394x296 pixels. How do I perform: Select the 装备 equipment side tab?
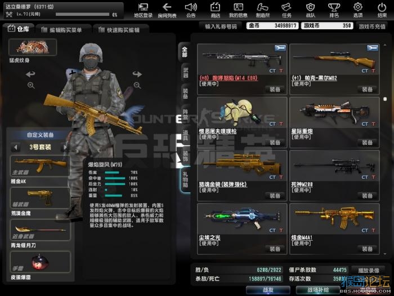[185, 94]
